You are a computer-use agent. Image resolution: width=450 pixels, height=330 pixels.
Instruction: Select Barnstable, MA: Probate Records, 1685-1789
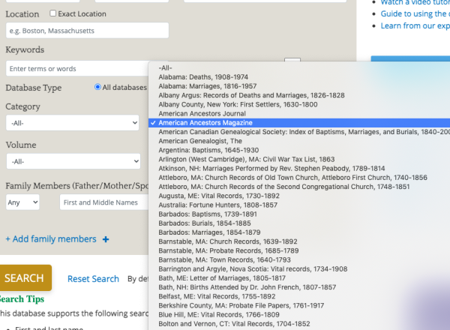(299, 250)
